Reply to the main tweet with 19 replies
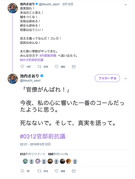135x179 pixels. click(22, 171)
